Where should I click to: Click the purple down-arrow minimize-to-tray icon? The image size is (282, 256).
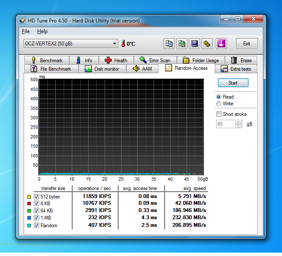point(221,43)
